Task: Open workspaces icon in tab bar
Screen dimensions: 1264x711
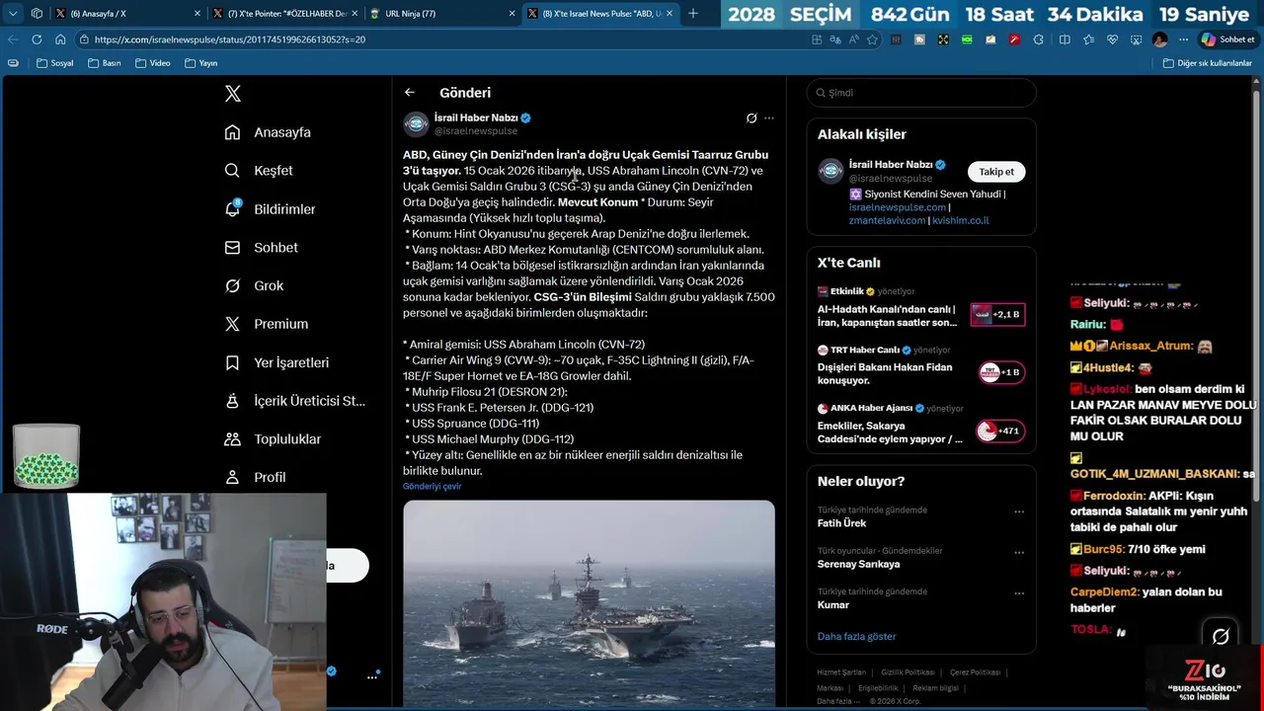Action: tap(37, 14)
